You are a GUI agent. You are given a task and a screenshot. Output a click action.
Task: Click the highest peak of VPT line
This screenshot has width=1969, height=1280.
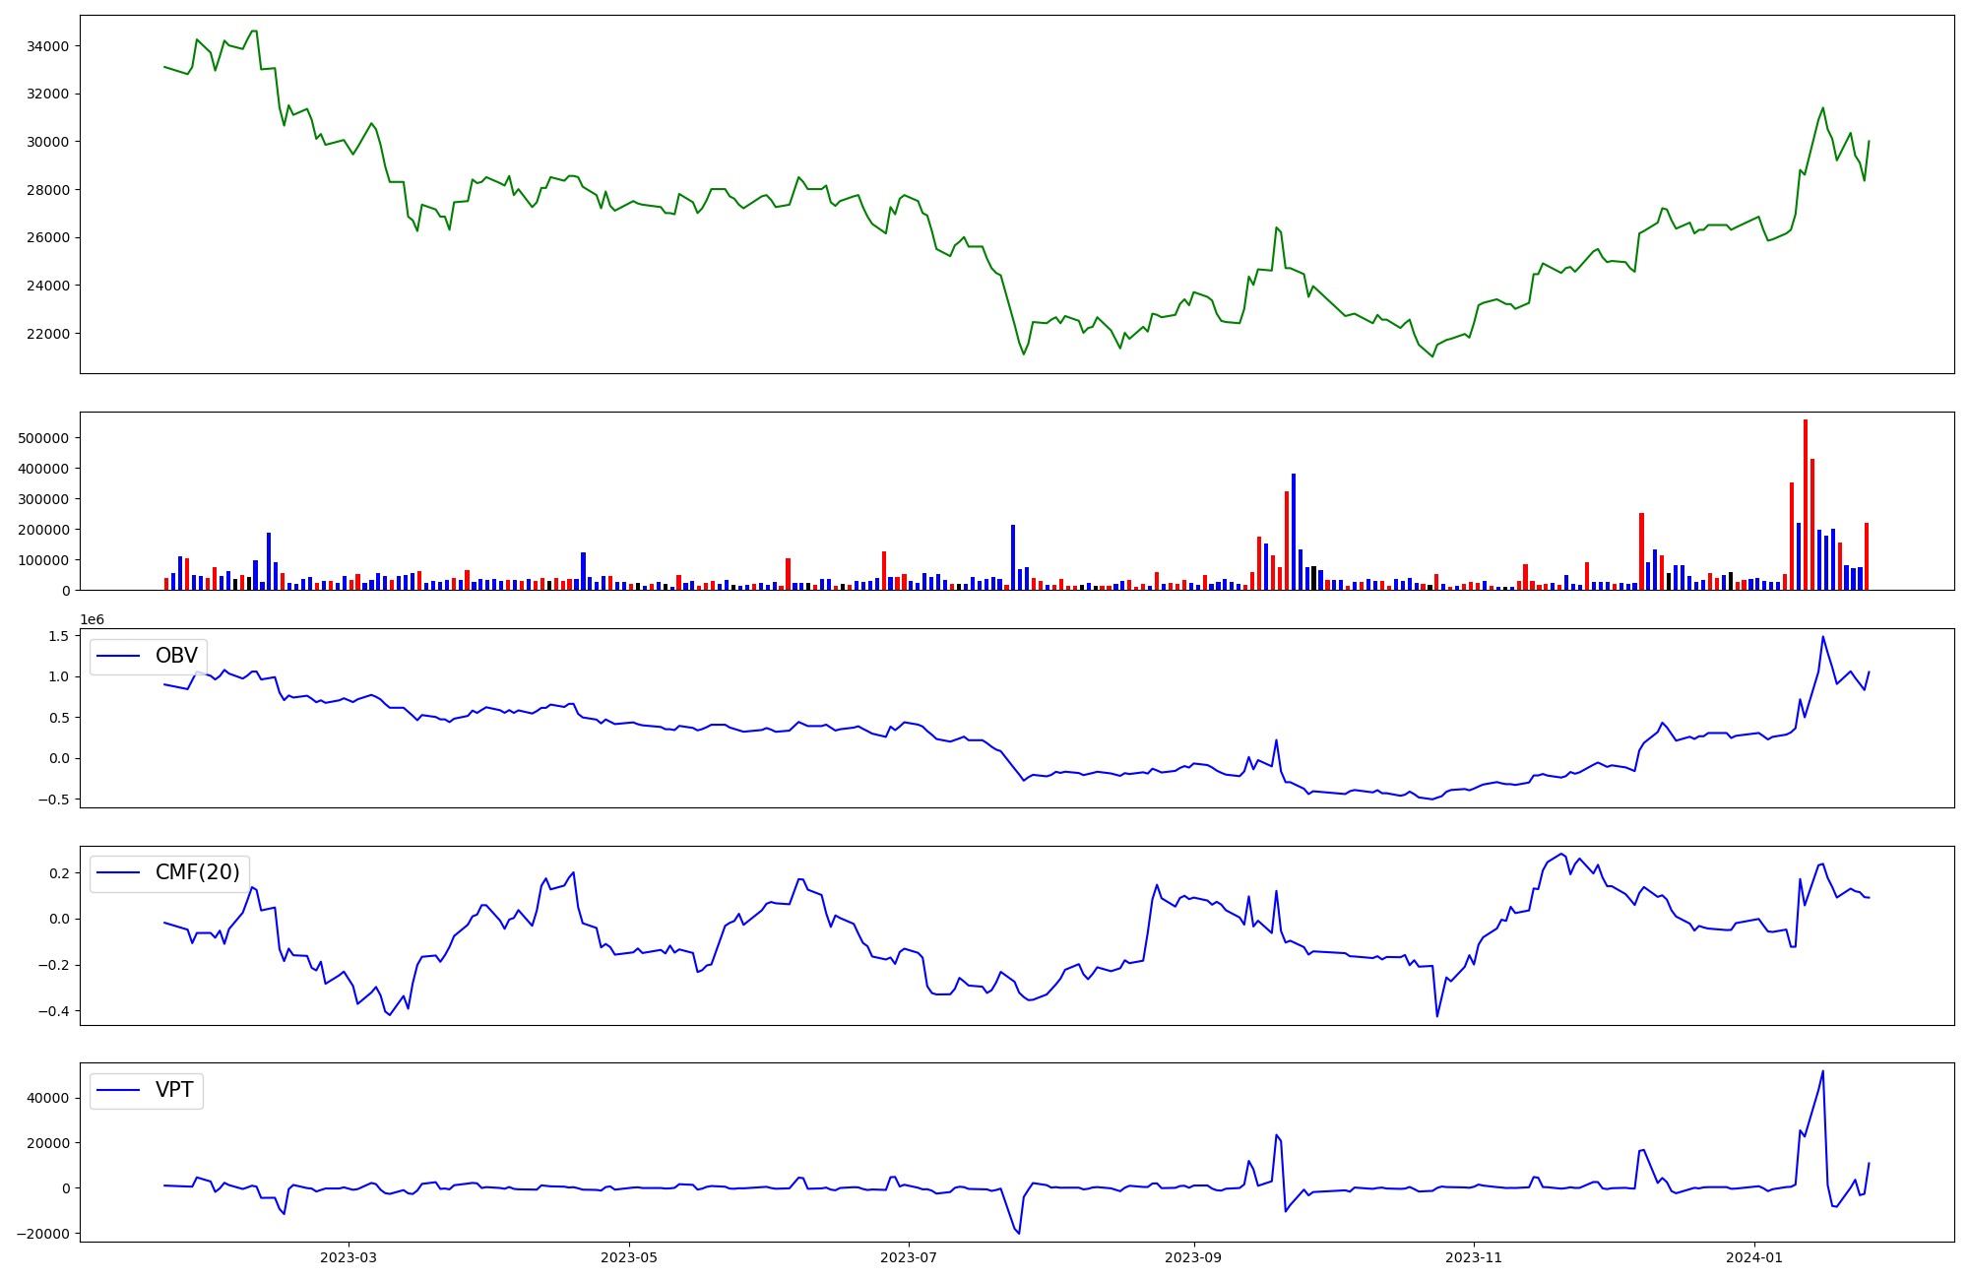tap(1822, 1072)
